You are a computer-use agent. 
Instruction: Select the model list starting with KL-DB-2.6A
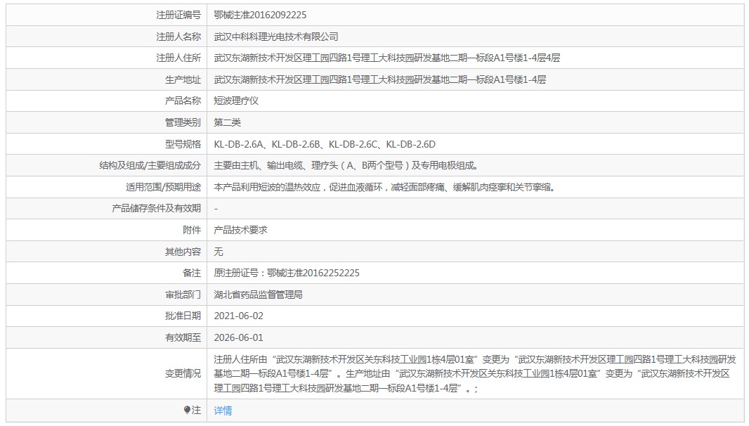(x=325, y=144)
